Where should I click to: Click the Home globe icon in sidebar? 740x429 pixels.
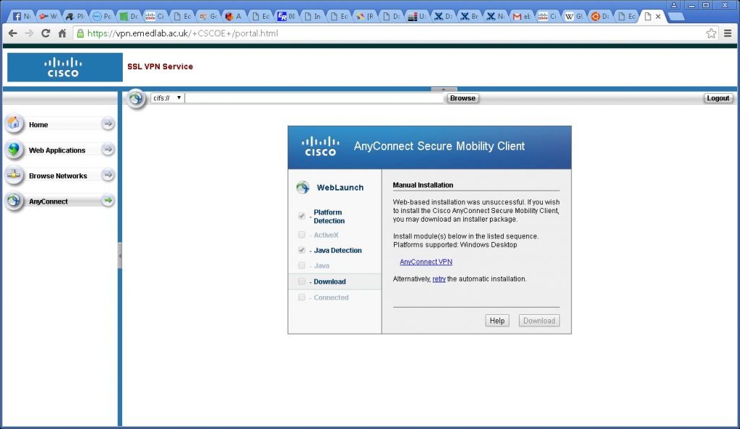[14, 123]
